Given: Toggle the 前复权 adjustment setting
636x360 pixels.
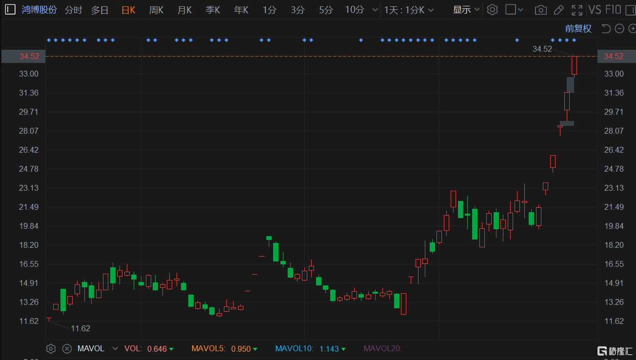Looking at the screenshot, I should (x=578, y=29).
